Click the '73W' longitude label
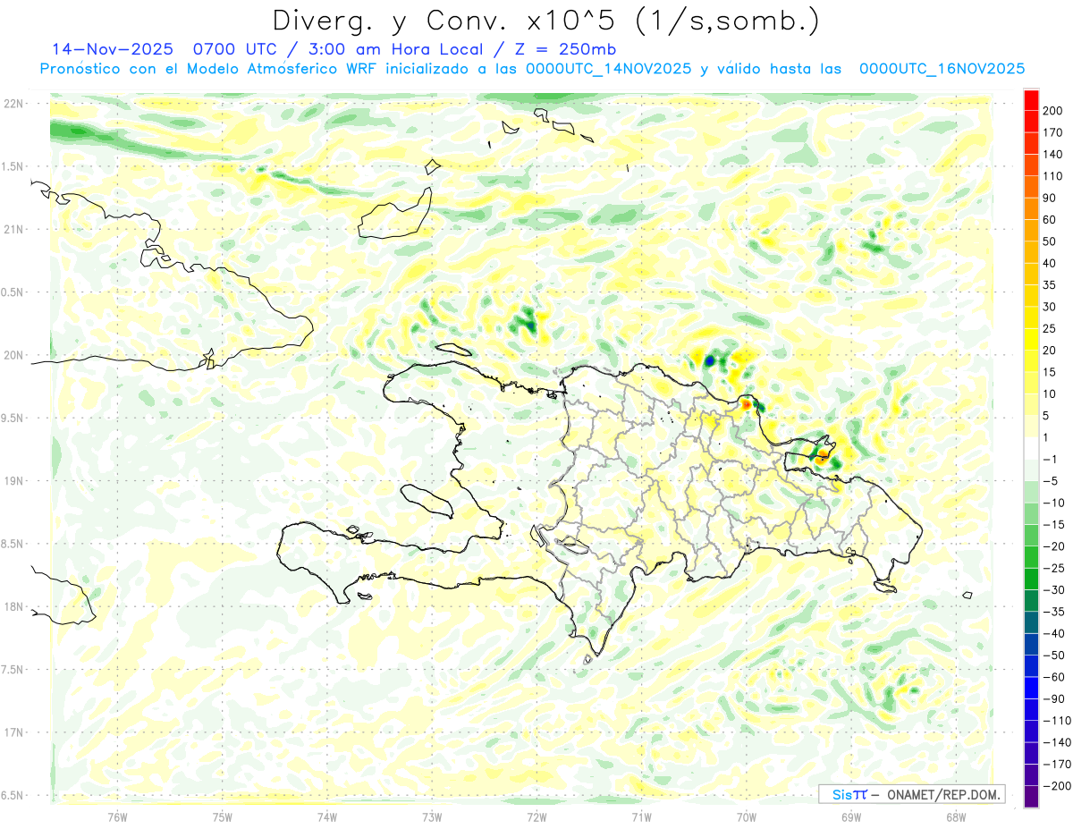The height and width of the screenshot is (829, 1073). [432, 816]
